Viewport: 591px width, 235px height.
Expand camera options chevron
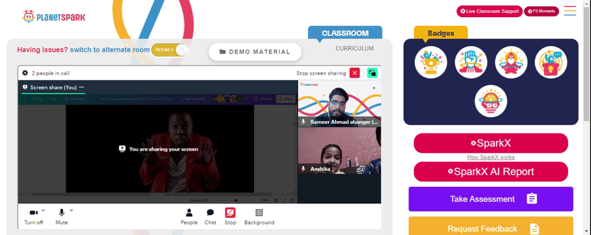pos(43,210)
